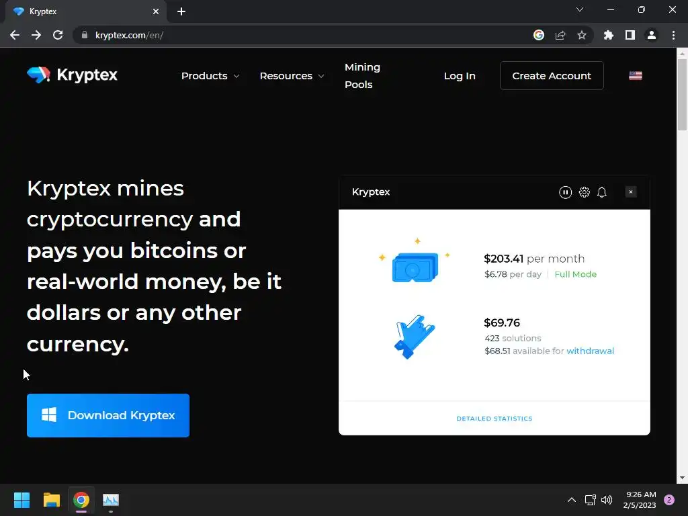Click the volume speaker icon

[607, 500]
